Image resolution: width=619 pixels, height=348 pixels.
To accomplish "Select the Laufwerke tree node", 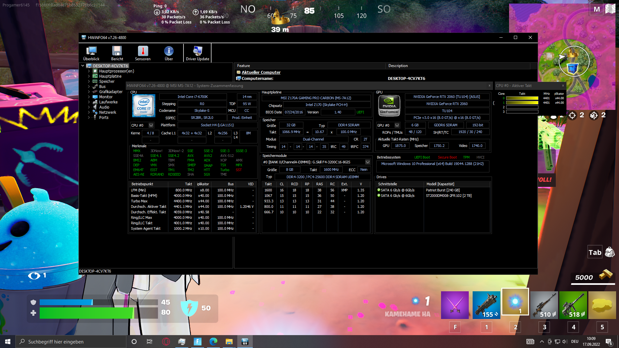I will [108, 102].
